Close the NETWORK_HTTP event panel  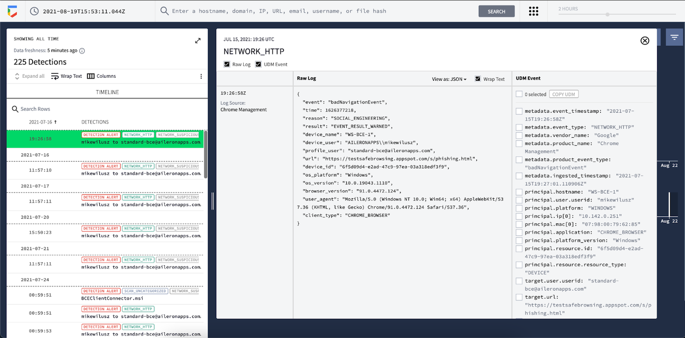(x=645, y=41)
